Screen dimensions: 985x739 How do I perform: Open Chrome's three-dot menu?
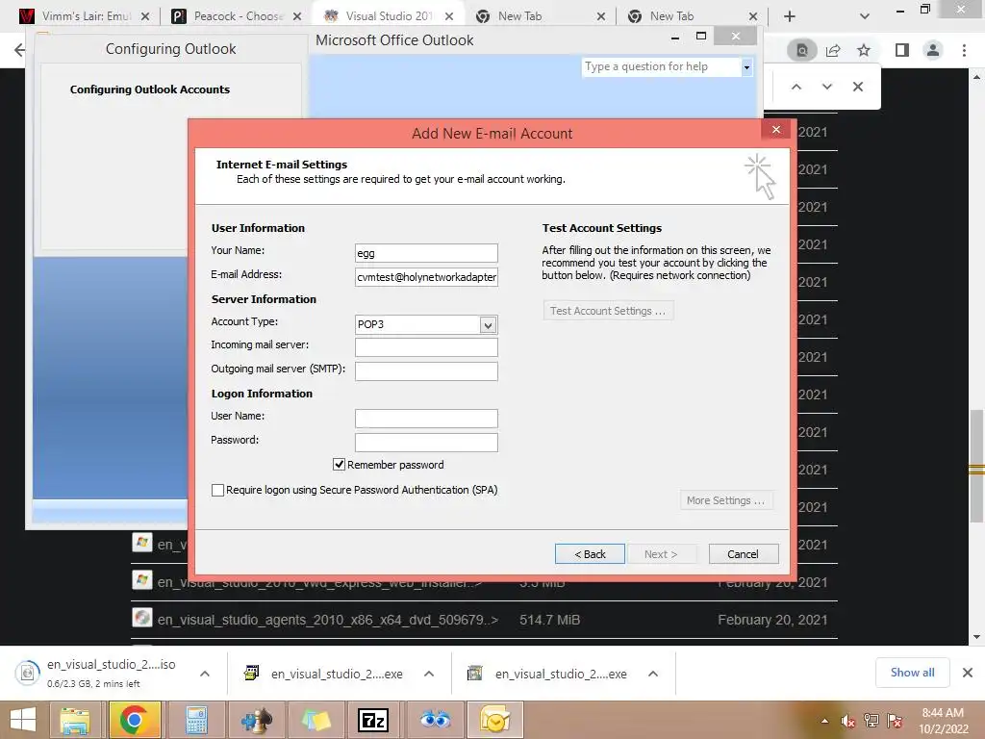pos(964,50)
